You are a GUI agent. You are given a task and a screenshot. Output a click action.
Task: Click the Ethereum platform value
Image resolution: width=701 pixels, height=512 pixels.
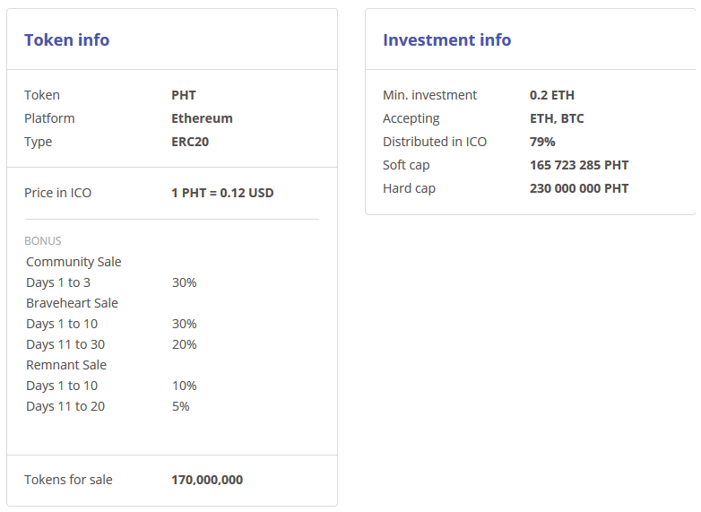202,118
